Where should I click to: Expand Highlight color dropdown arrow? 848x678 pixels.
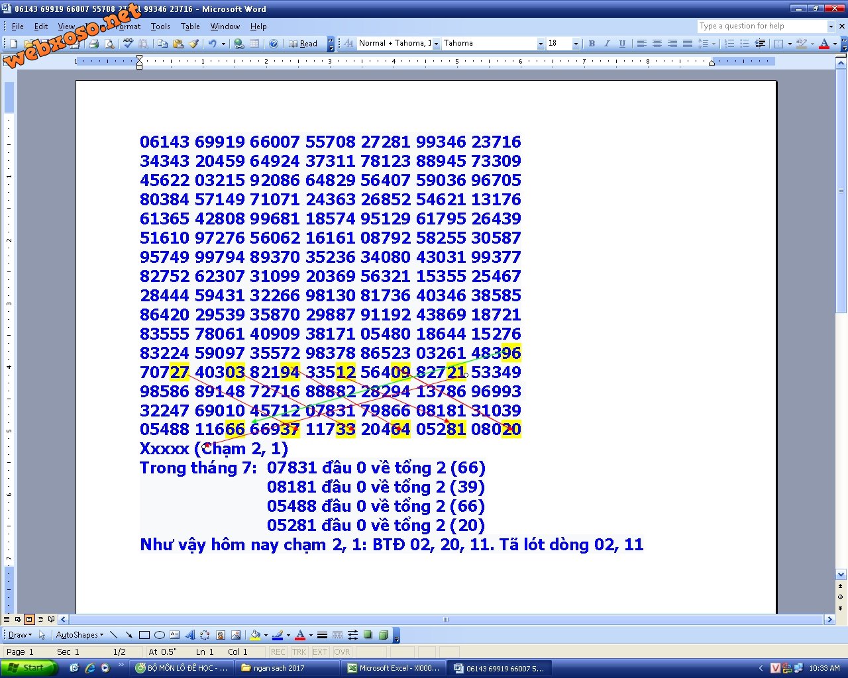[x=812, y=44]
